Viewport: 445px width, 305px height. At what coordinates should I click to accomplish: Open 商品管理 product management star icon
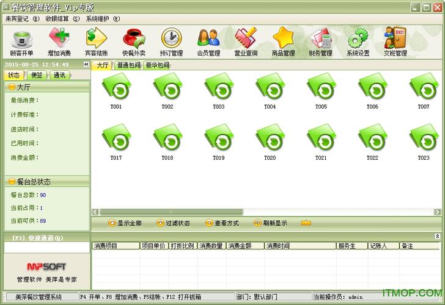(x=283, y=43)
